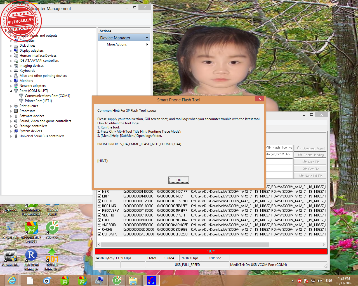Click the Mice and other pointing devices icon

tap(16, 76)
